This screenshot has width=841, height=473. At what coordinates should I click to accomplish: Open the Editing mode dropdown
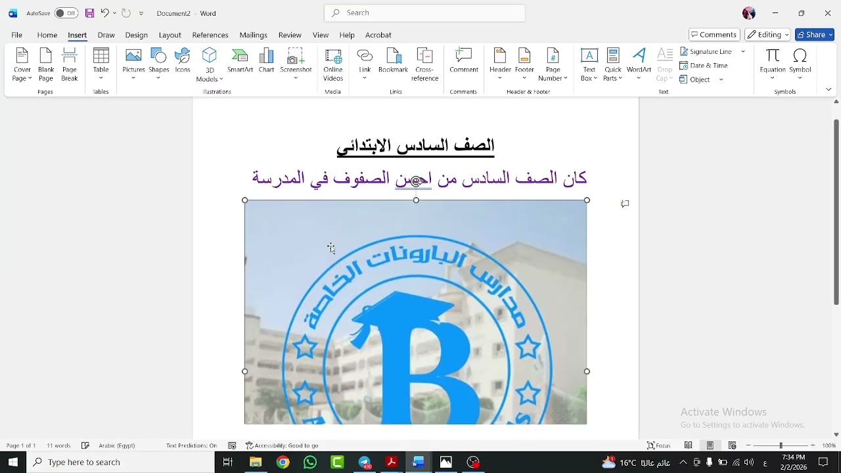[767, 35]
